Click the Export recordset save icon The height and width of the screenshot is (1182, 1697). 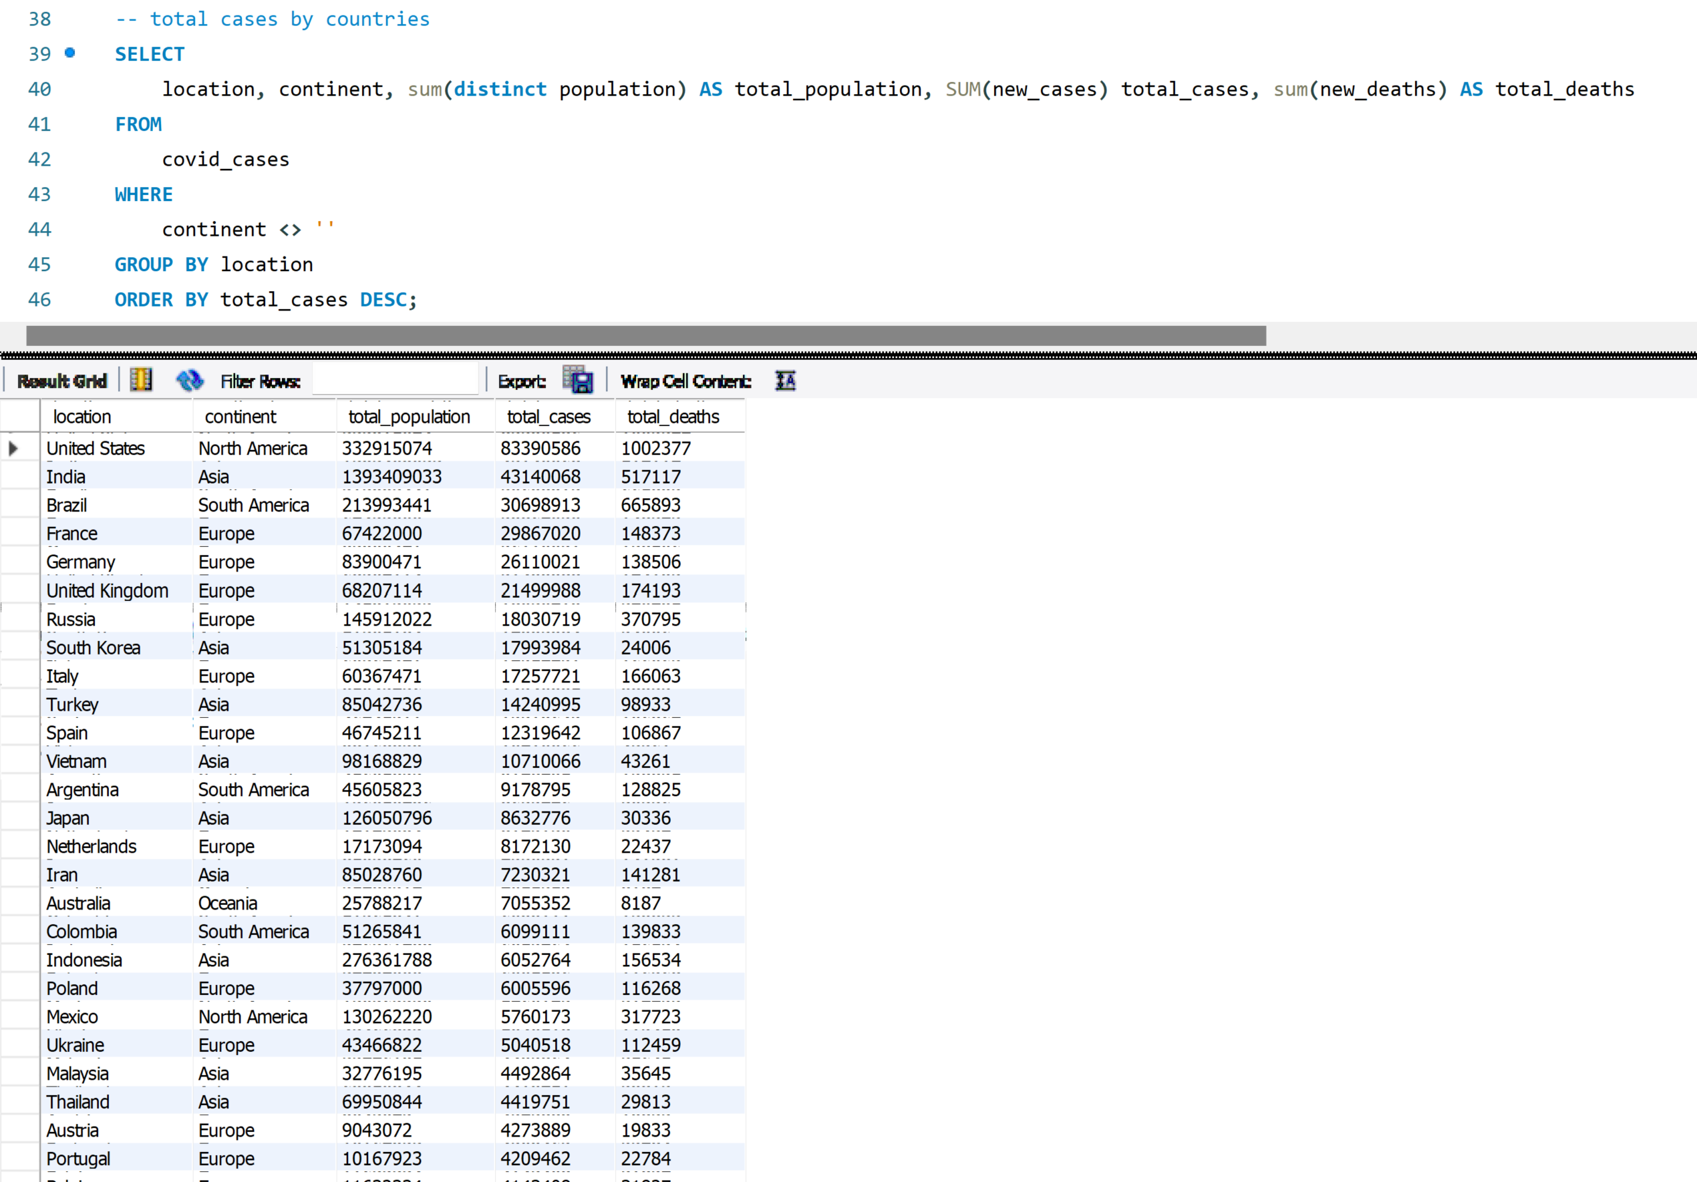point(579,381)
